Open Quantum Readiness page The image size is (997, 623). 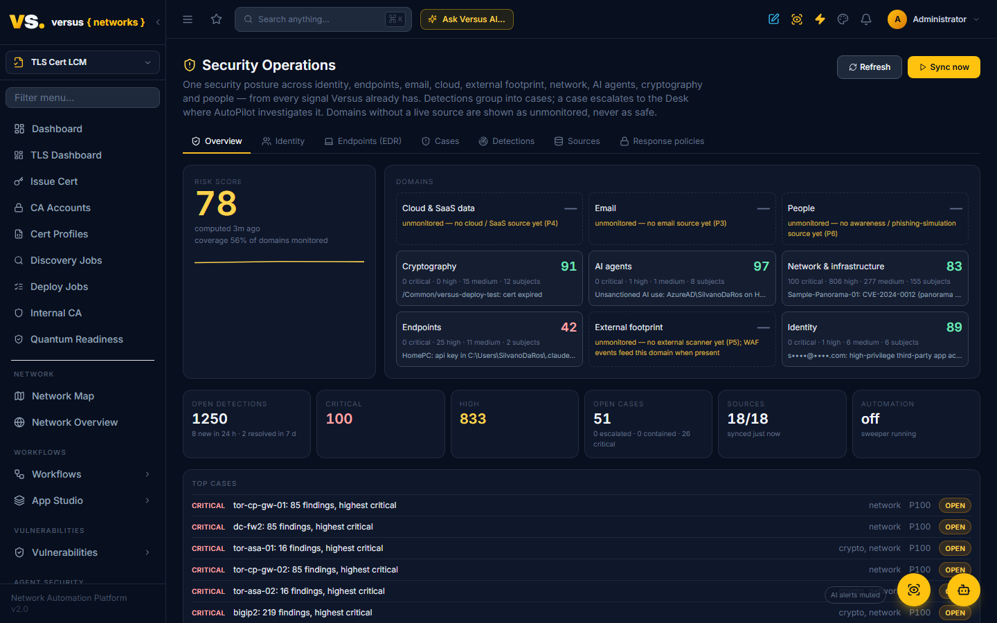tap(82, 339)
